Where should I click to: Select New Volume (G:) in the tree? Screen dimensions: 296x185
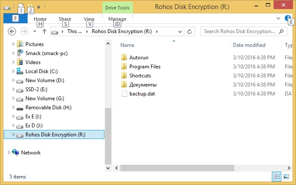click(45, 99)
